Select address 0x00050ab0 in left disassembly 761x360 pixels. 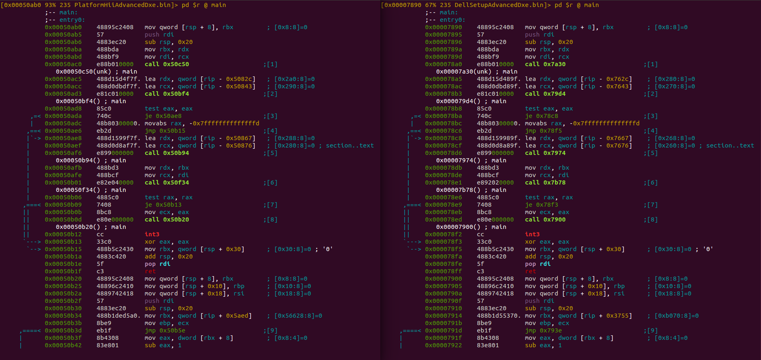(x=63, y=27)
